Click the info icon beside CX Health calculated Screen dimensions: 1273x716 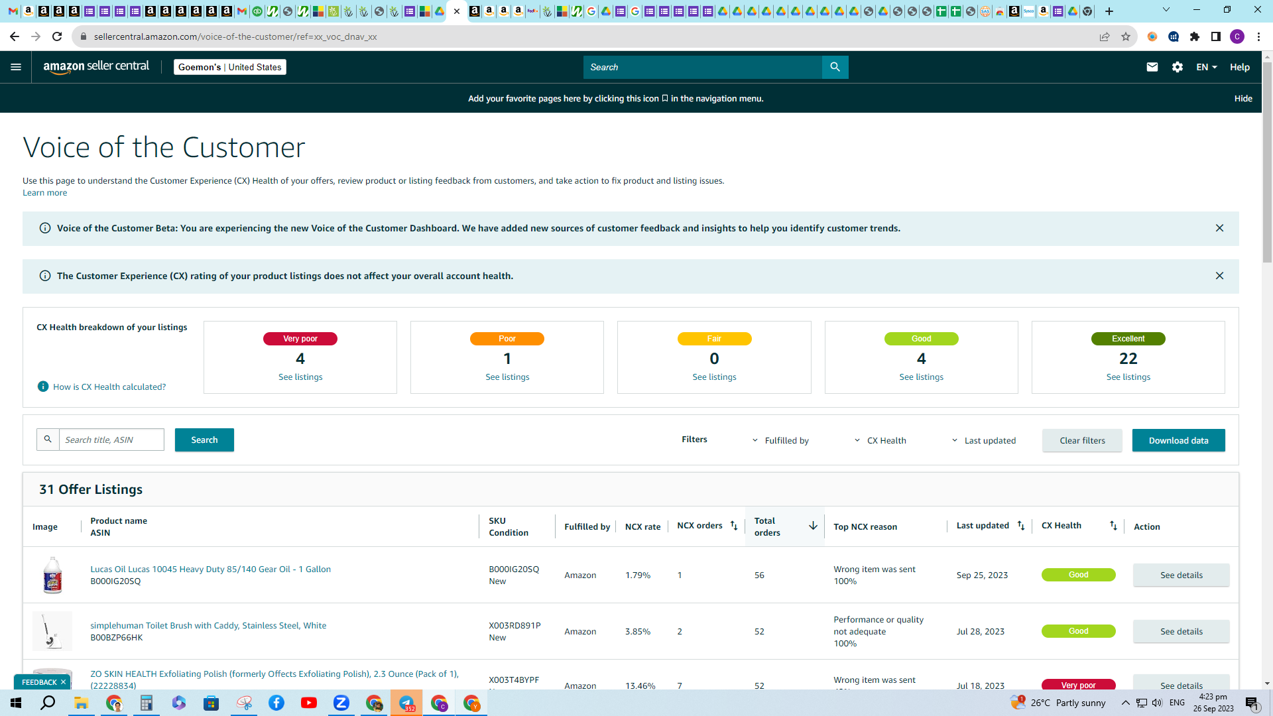[x=43, y=387]
